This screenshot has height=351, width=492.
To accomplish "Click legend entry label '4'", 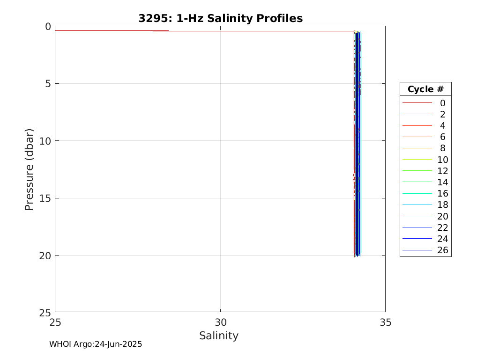I will pyautogui.click(x=442, y=126).
